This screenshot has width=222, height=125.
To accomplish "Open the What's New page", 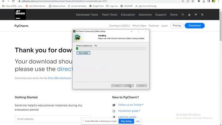I will point(139,26).
